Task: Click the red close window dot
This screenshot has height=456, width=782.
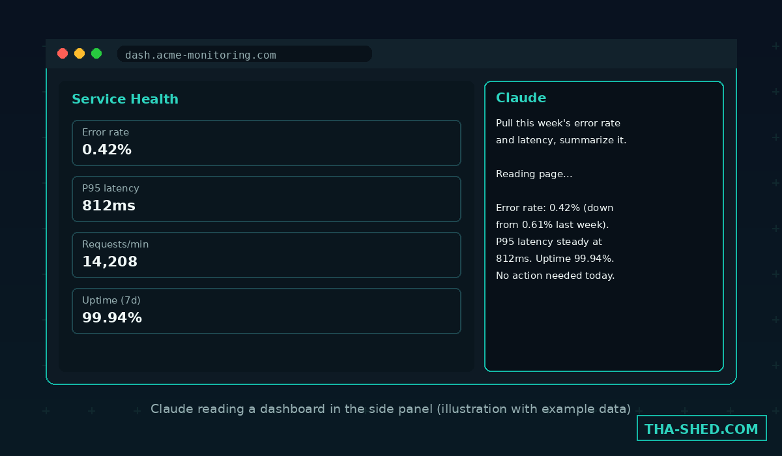Action: point(63,53)
